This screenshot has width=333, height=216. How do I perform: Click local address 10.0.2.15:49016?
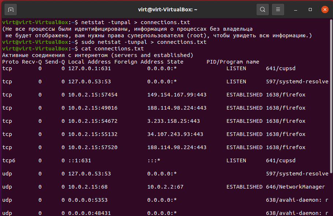coord(93,108)
